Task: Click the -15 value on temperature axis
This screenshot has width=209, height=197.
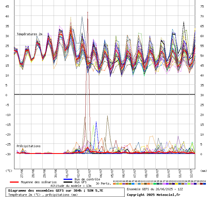Action: pos(8,125)
